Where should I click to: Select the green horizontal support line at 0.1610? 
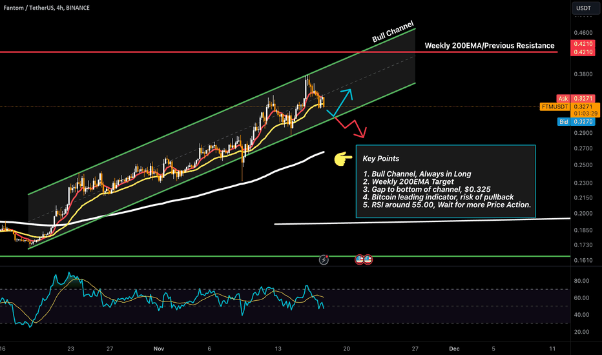pos(285,256)
